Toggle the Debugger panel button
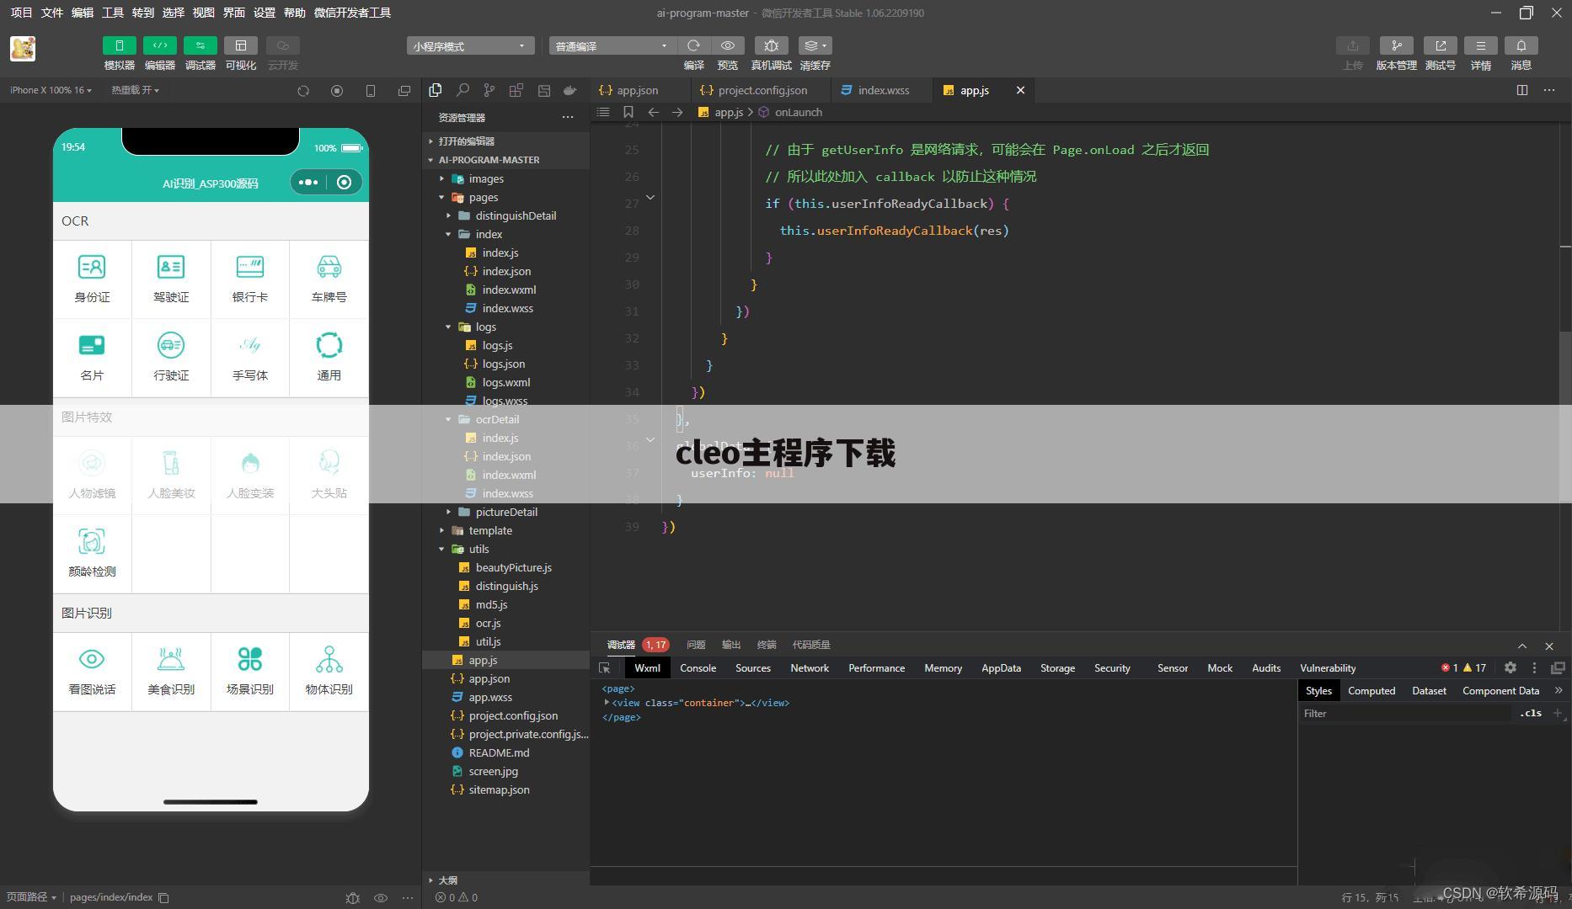The image size is (1572, 909). (x=200, y=45)
